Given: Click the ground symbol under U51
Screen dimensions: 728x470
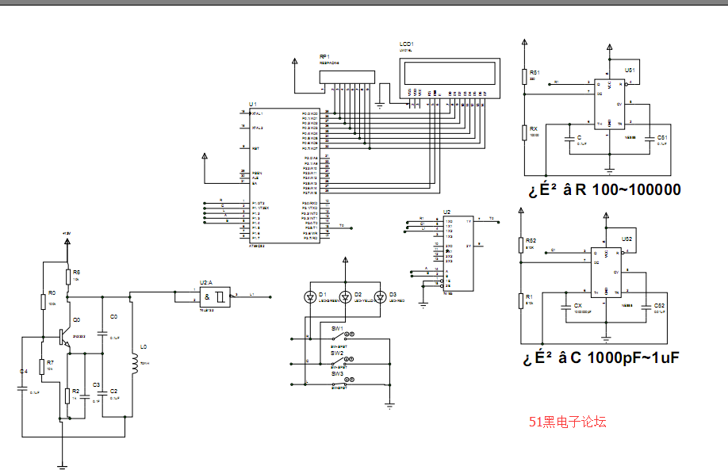Looking at the screenshot, I should (610, 171).
